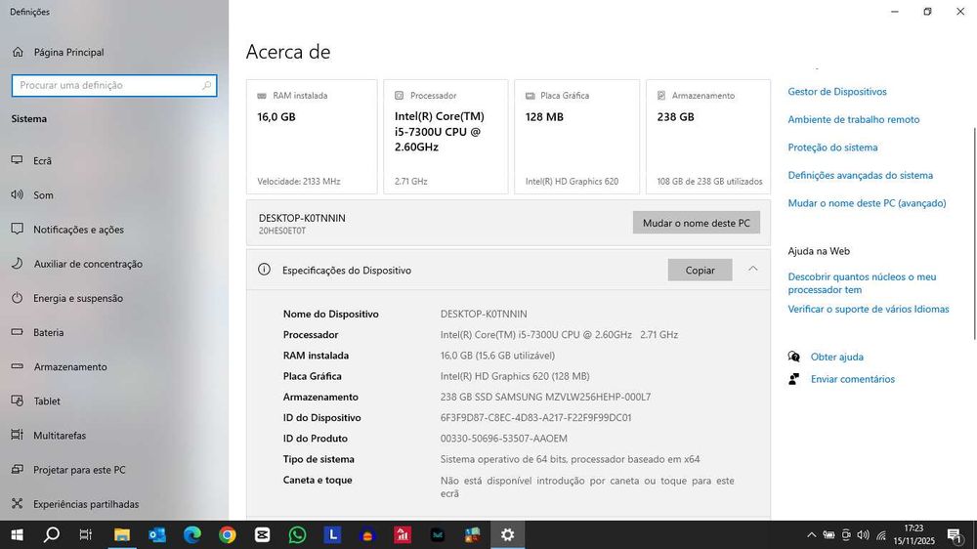The height and width of the screenshot is (549, 977).
Task: Open Google Chrome from the taskbar
Action: click(x=228, y=534)
